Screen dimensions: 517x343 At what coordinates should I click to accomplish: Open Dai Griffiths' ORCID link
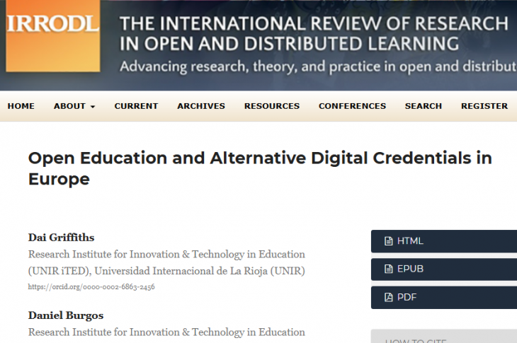click(91, 287)
